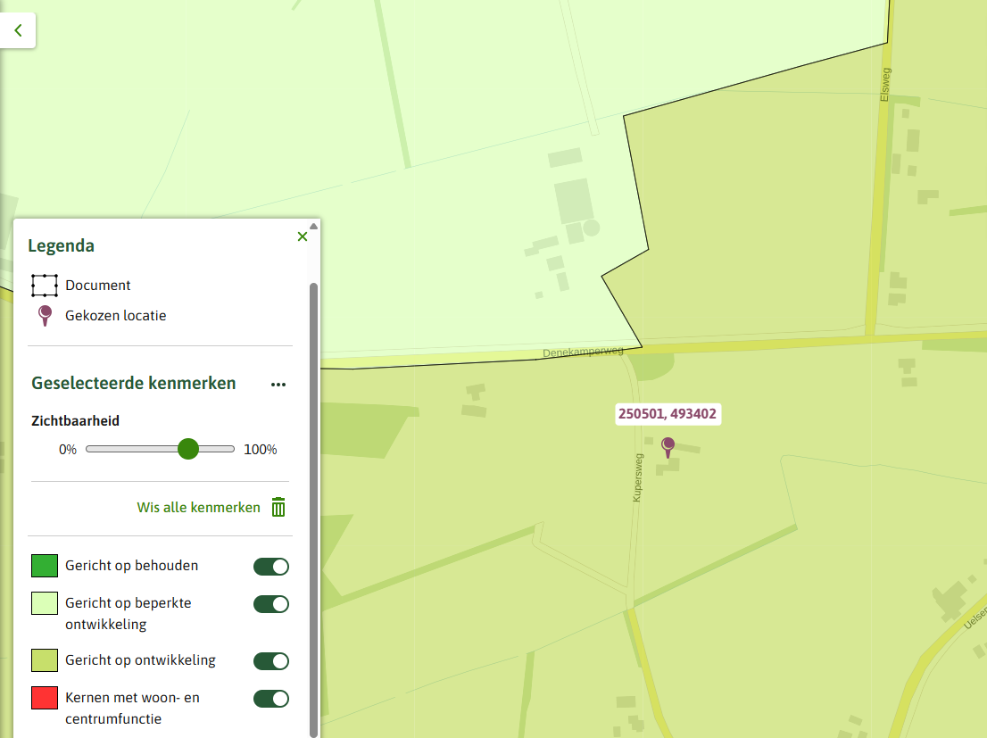The width and height of the screenshot is (987, 738).
Task: Click the Legenda heading
Action: [61, 245]
